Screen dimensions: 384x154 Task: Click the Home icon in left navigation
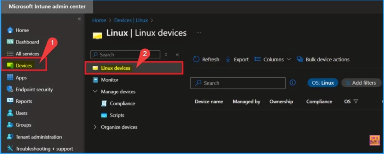tap(10, 30)
